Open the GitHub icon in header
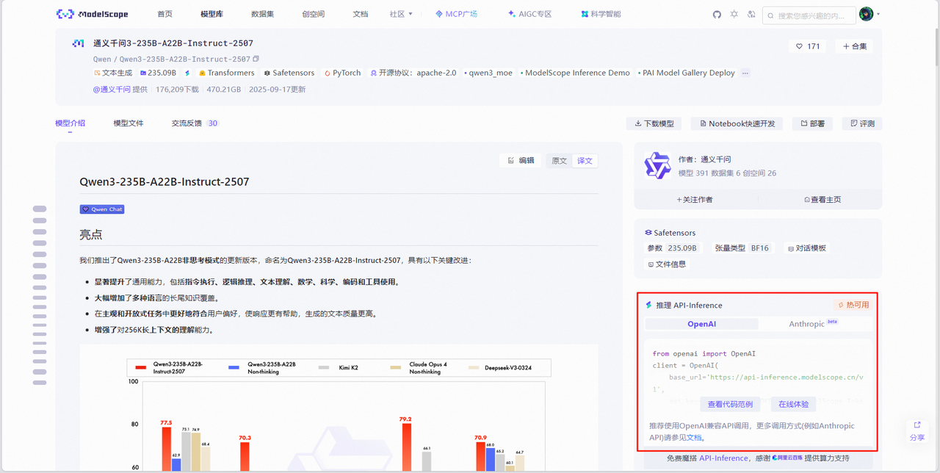The height and width of the screenshot is (473, 940). [717, 15]
